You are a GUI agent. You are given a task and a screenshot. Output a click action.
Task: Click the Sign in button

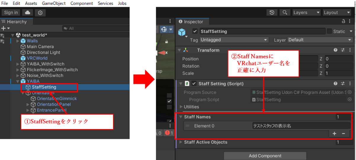click(x=11, y=12)
